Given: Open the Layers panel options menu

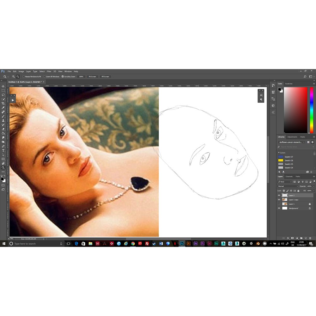Looking at the screenshot, I should coord(314,177).
